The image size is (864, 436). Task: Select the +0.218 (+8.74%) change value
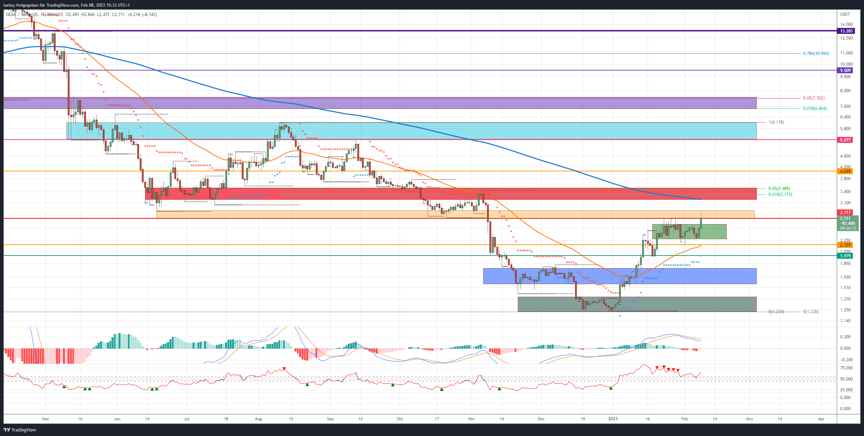point(142,15)
